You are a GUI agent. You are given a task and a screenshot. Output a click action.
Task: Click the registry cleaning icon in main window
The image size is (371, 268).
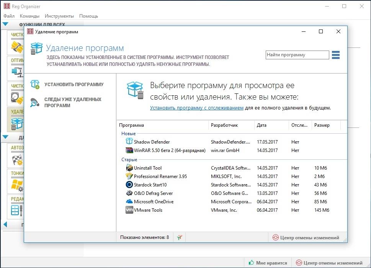coord(18,47)
